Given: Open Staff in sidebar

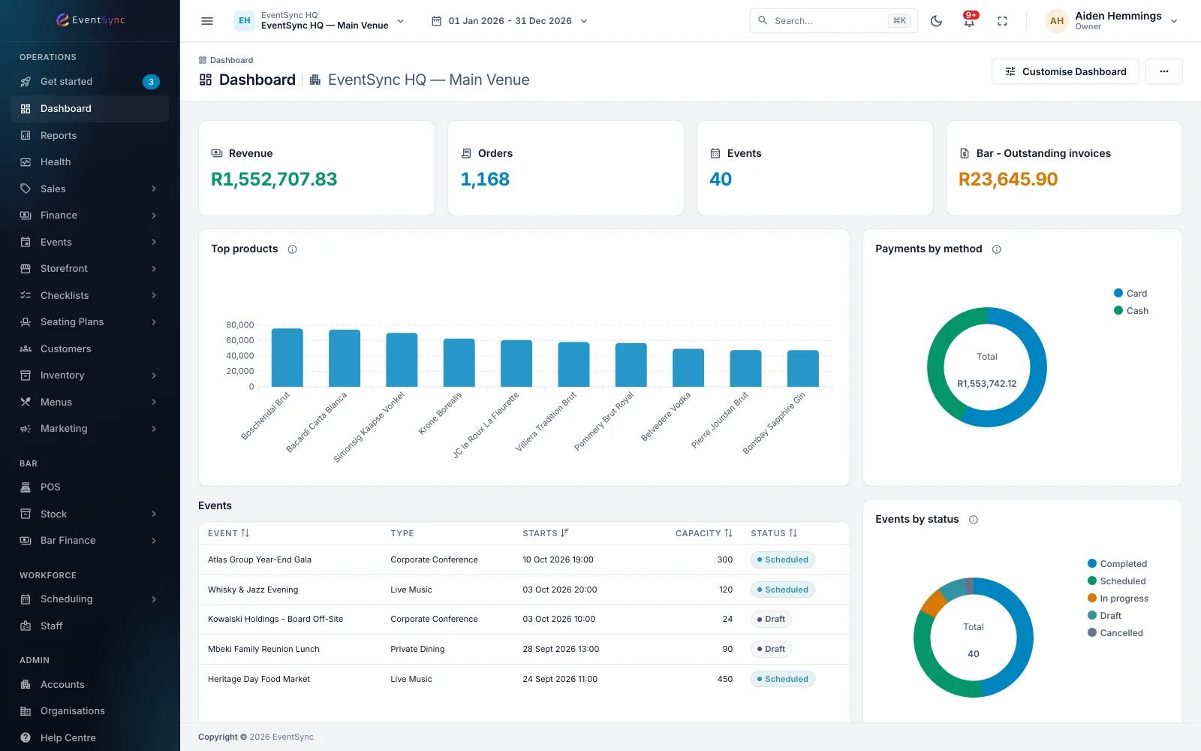Looking at the screenshot, I should coord(90,626).
